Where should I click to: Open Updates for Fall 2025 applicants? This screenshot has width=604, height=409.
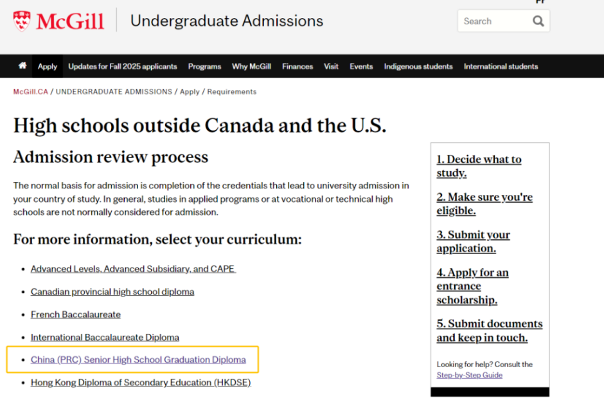coord(123,66)
